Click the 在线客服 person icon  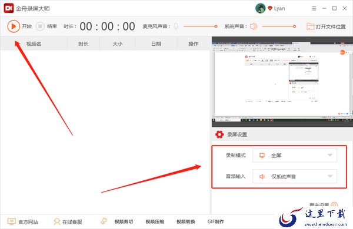click(x=57, y=221)
